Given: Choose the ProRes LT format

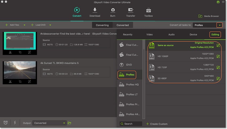Looking at the screenshot, I should (130, 94).
